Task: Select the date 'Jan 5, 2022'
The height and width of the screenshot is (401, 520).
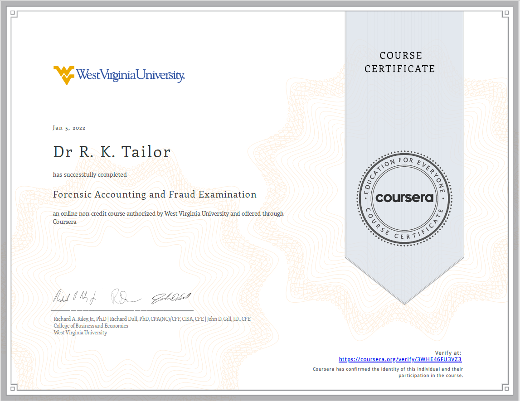Action: 69,128
